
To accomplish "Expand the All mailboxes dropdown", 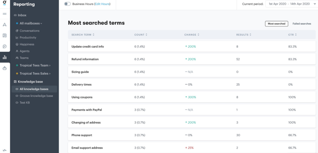I will coord(31,23).
